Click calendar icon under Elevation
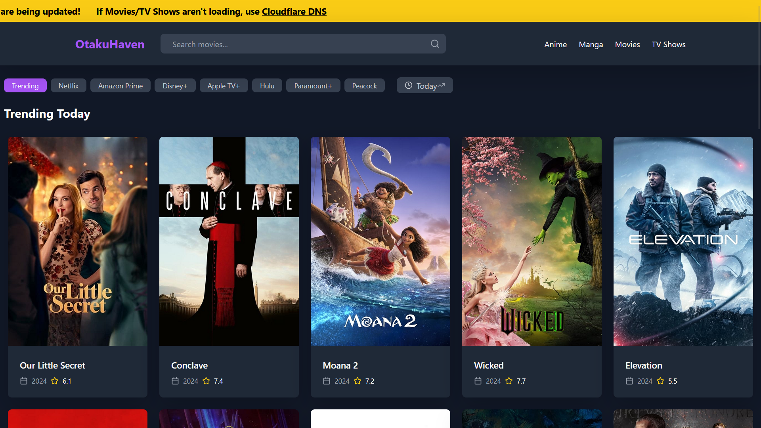 [x=629, y=381]
